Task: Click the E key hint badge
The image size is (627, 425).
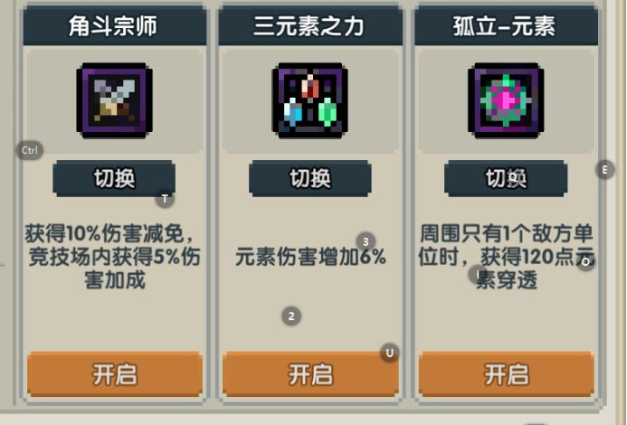Action: tap(605, 170)
